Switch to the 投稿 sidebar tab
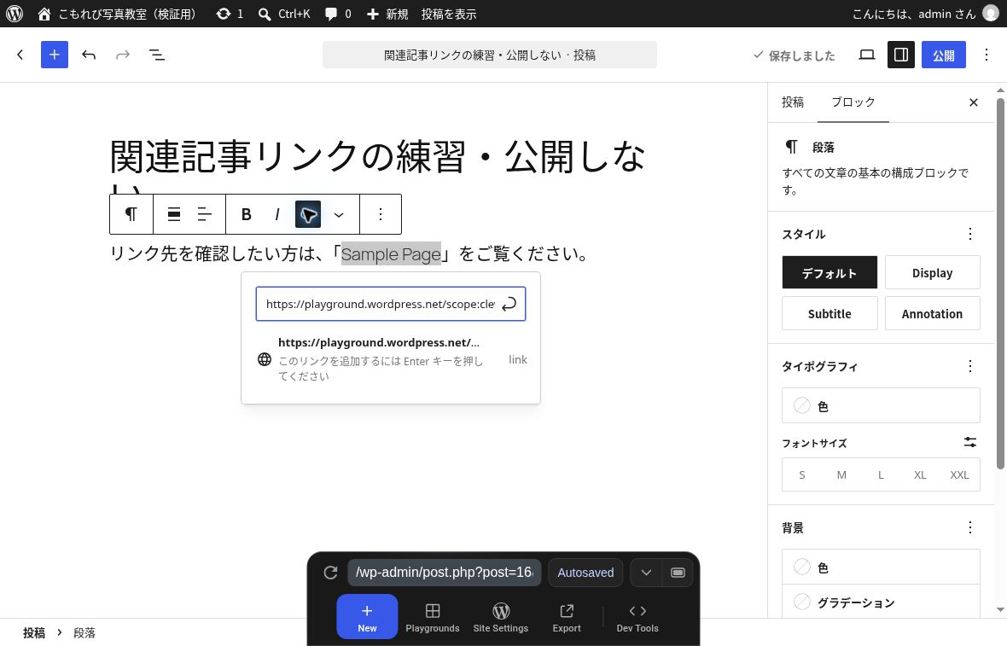 coord(793,102)
